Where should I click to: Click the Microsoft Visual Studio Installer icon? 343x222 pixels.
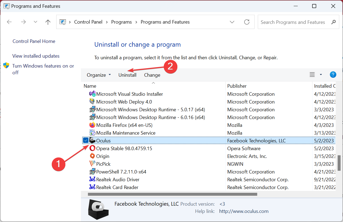pyautogui.click(x=92, y=94)
